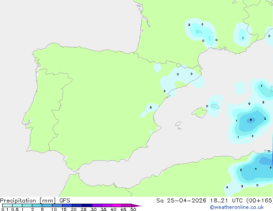The width and height of the screenshot is (273, 211).
Task: Click the "Precipitation [mm]" title text
Action: point(28,201)
